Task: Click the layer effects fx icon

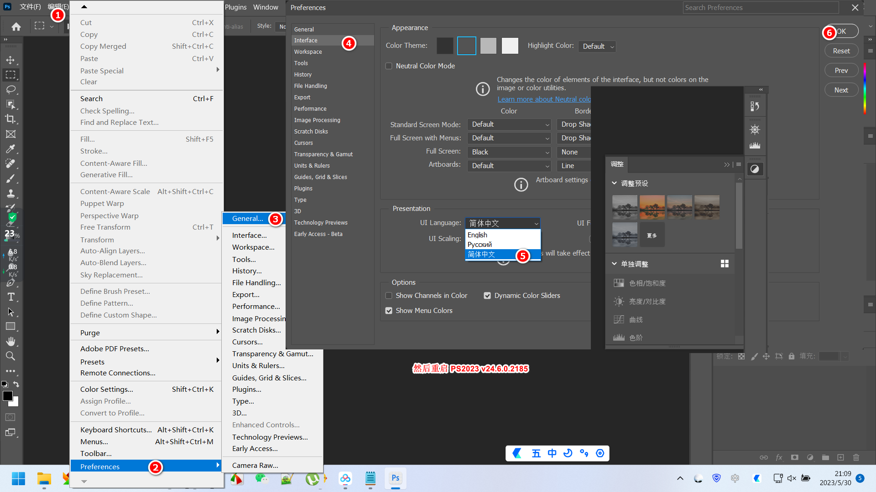Action: [x=779, y=457]
